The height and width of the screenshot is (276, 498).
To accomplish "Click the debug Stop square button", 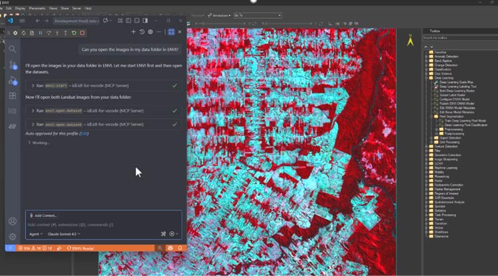I will tap(82, 33).
